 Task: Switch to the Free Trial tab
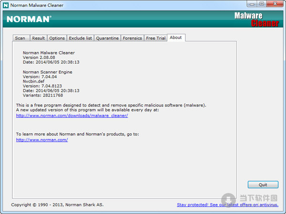pos(155,38)
